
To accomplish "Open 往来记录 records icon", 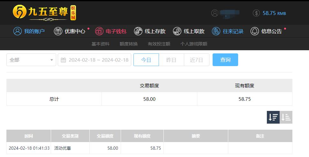I will coord(216,31).
